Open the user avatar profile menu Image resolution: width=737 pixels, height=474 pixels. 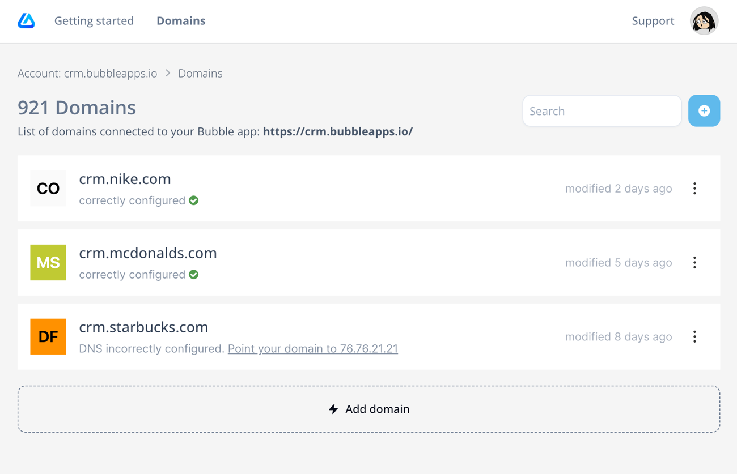[x=704, y=21]
